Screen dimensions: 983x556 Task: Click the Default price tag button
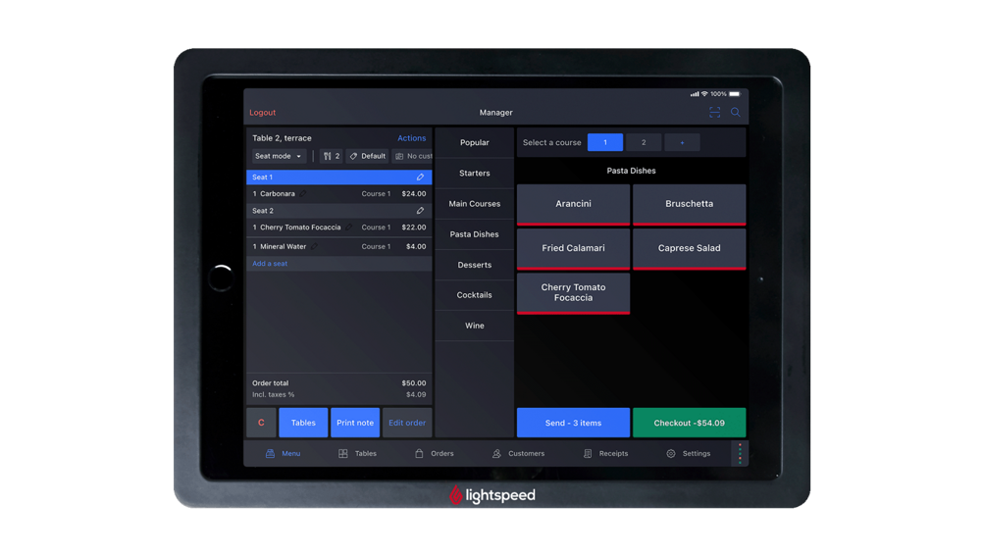[368, 156]
